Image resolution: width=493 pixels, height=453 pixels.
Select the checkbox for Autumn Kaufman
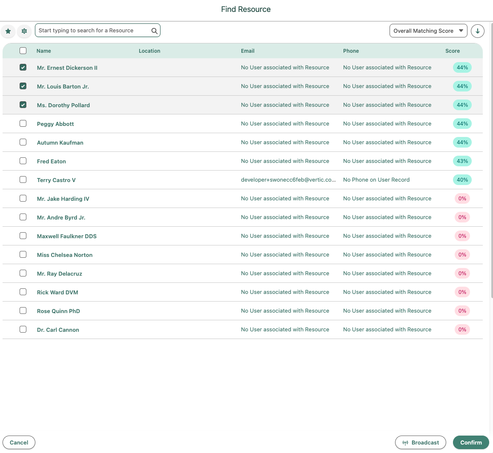(23, 142)
